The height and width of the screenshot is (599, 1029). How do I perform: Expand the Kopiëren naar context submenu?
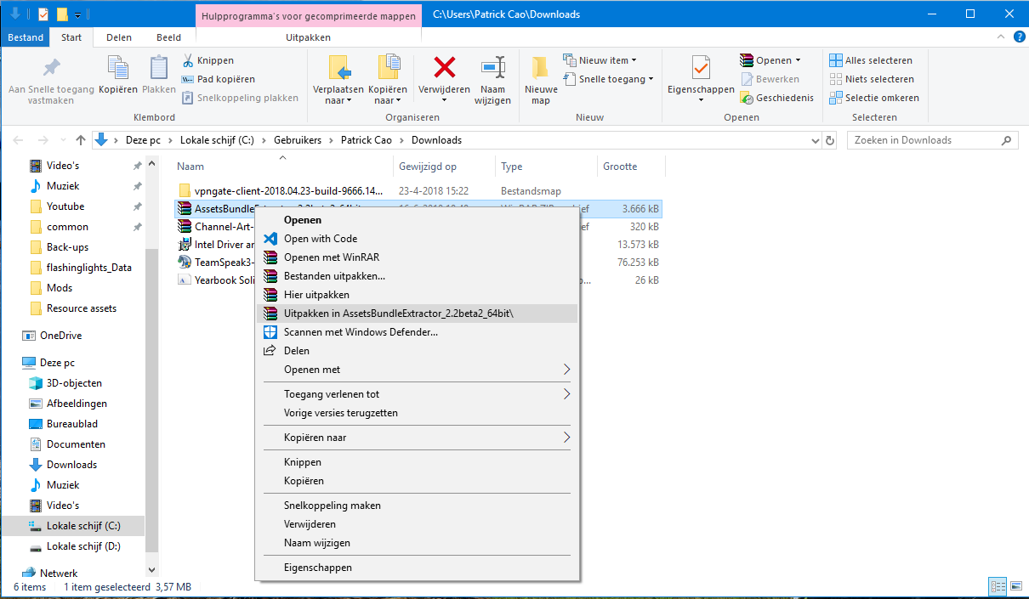417,438
